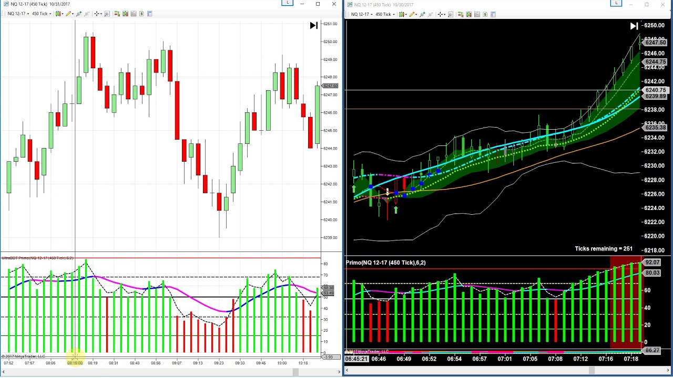The width and height of the screenshot is (673, 378).
Task: Open the crosshair cursor dropdown in left chart
Action: coord(98,14)
